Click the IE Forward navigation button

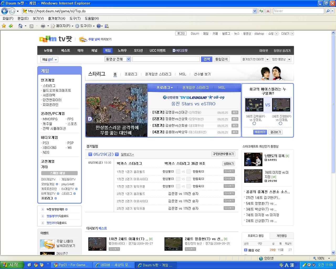click(x=12, y=11)
